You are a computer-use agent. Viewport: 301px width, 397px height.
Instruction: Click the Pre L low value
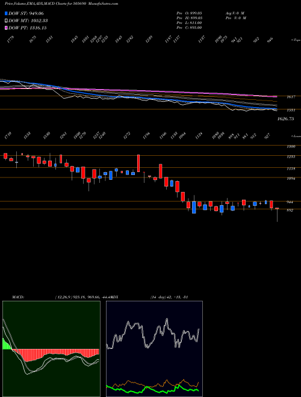click(189, 22)
